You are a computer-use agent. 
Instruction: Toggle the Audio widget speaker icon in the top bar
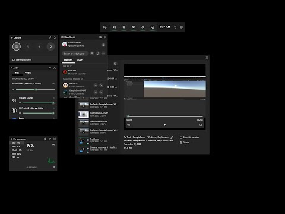pyautogui.click(x=115, y=27)
